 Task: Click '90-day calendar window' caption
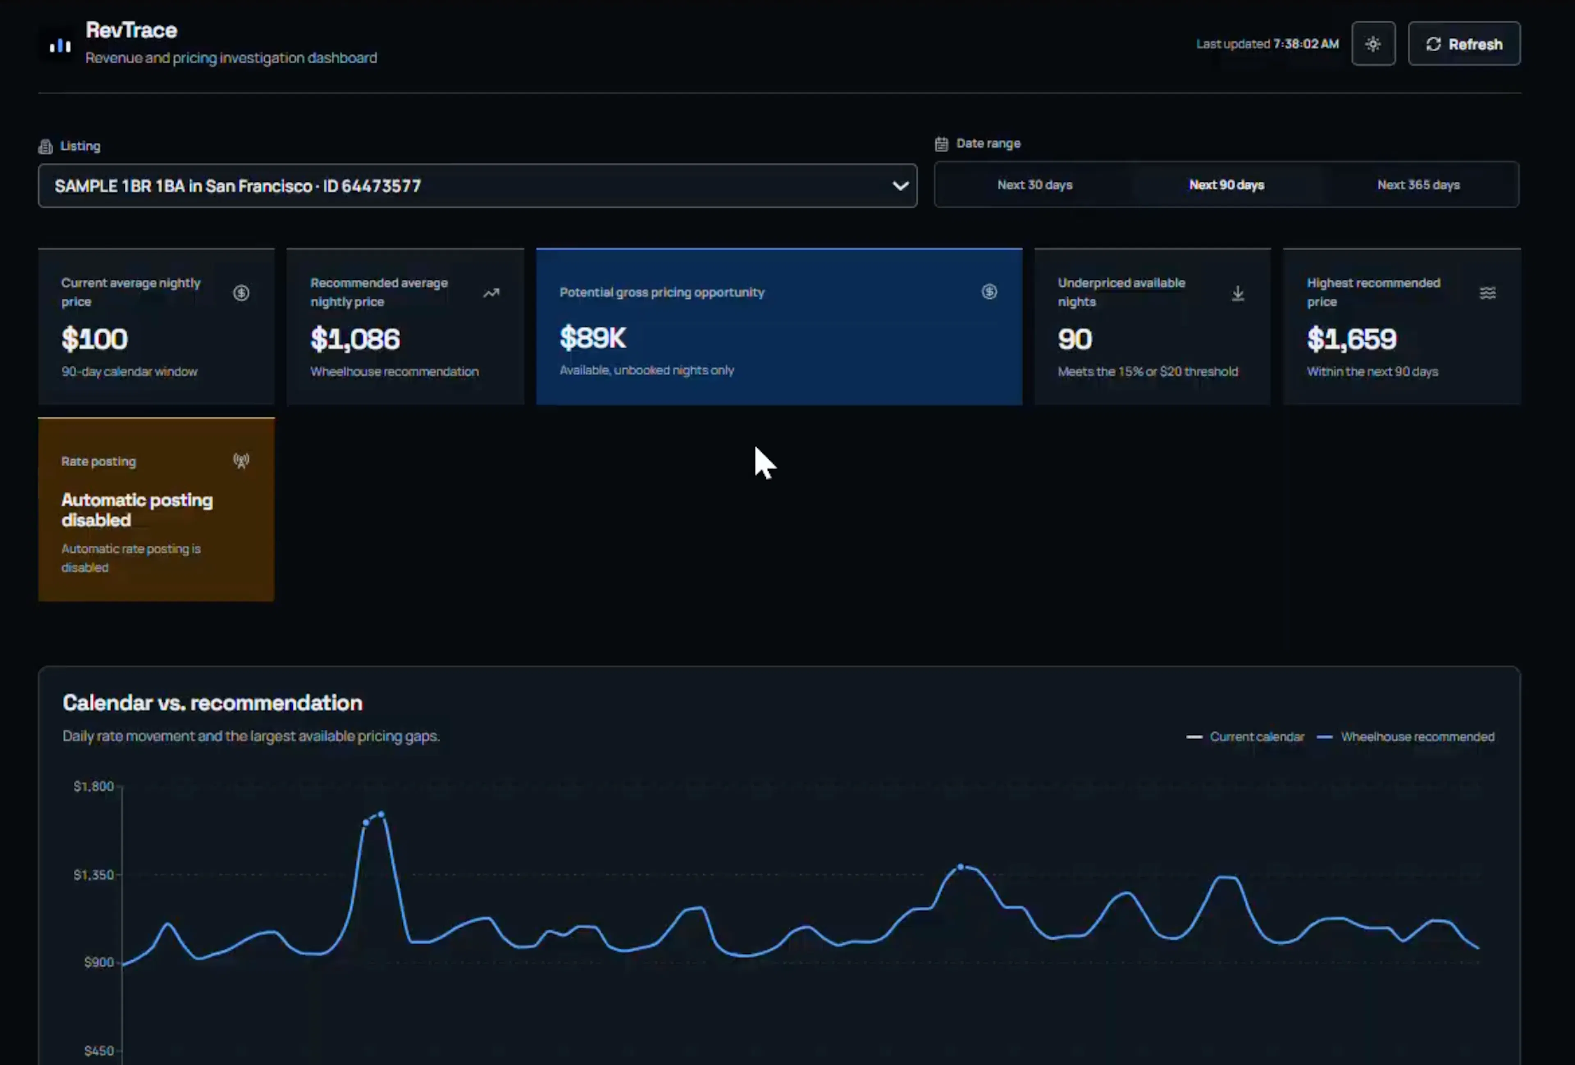click(x=130, y=371)
